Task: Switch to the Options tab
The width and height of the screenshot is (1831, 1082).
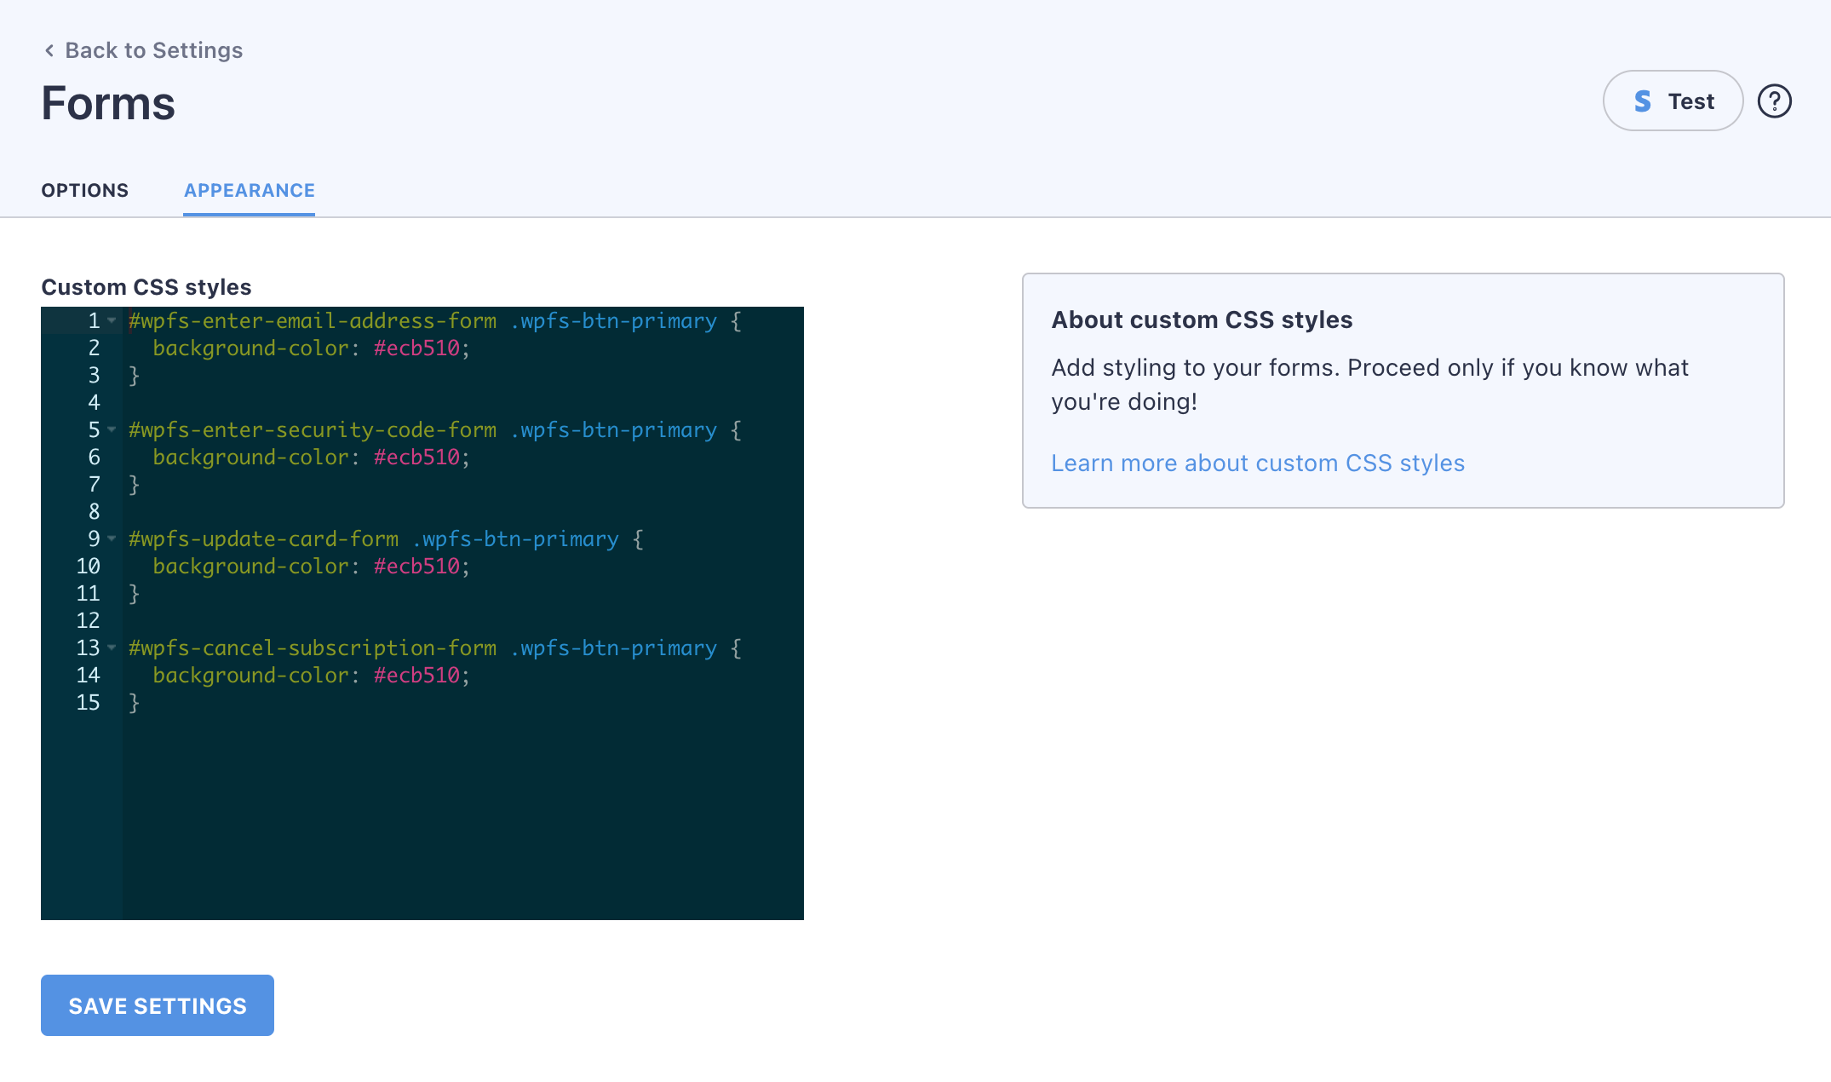Action: click(85, 190)
